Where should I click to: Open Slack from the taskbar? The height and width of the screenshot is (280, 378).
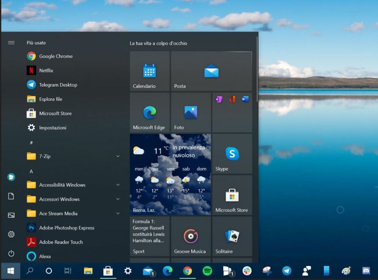[x=247, y=271]
